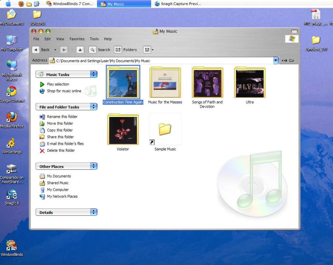The height and width of the screenshot is (265, 333).
Task: Collapse the File and Folder Tasks panel
Action: (94, 107)
